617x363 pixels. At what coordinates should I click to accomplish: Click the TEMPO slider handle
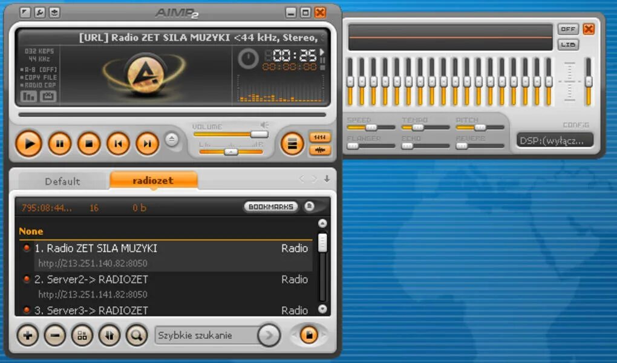(418, 128)
